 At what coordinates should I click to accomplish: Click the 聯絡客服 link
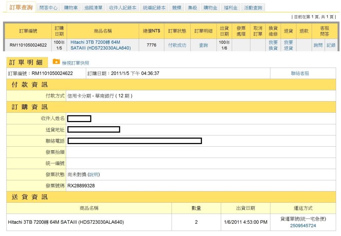point(300,73)
